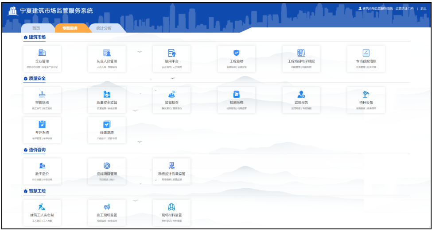
Task: Click the 考评系统 icon
Action: [x=42, y=125]
